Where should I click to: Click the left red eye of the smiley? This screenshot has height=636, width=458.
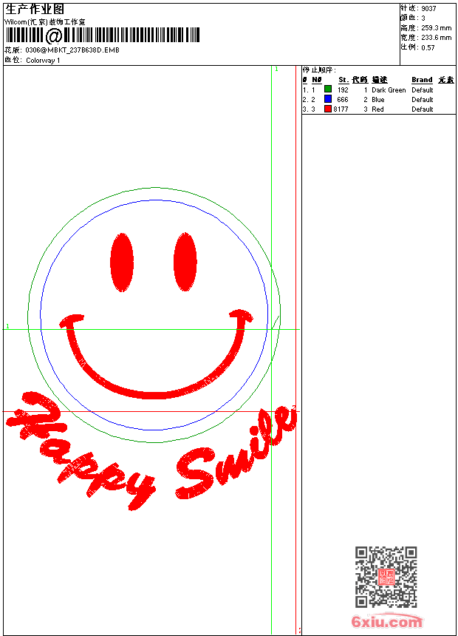coord(121,262)
